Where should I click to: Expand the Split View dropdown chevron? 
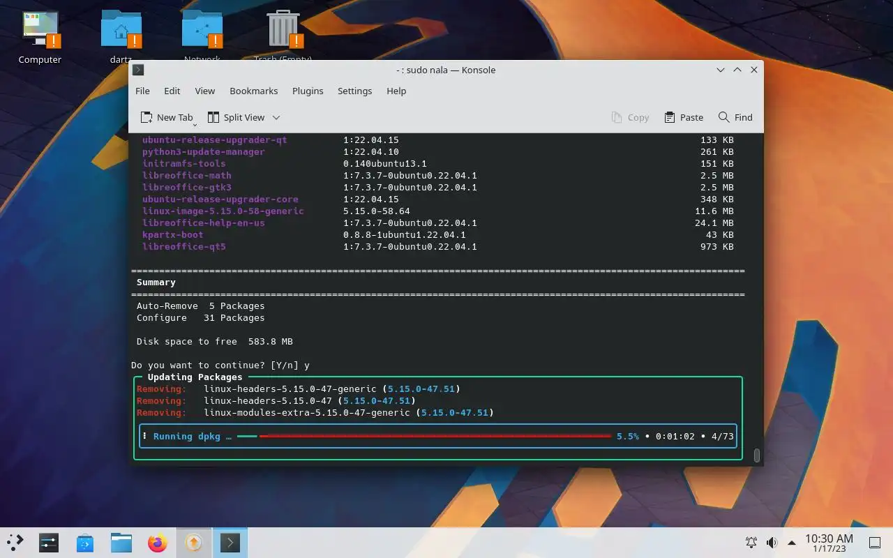tap(276, 117)
